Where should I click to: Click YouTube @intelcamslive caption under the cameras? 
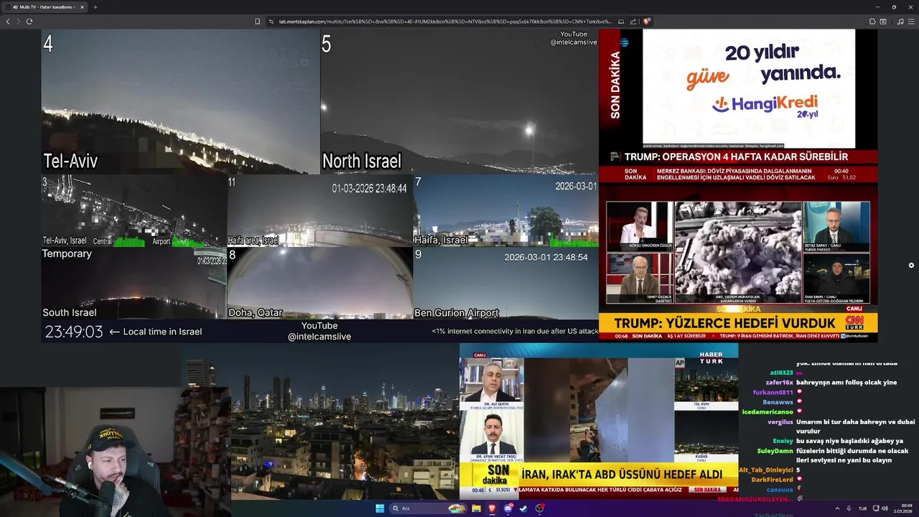(319, 331)
